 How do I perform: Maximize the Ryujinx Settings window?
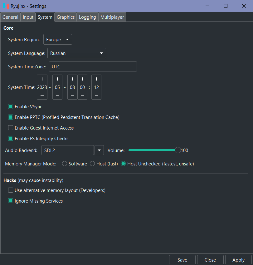(x=226, y=6)
